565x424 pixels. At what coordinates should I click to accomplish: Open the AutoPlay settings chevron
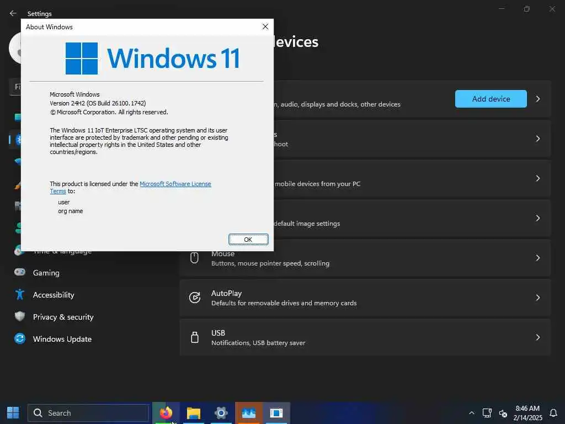pyautogui.click(x=537, y=298)
